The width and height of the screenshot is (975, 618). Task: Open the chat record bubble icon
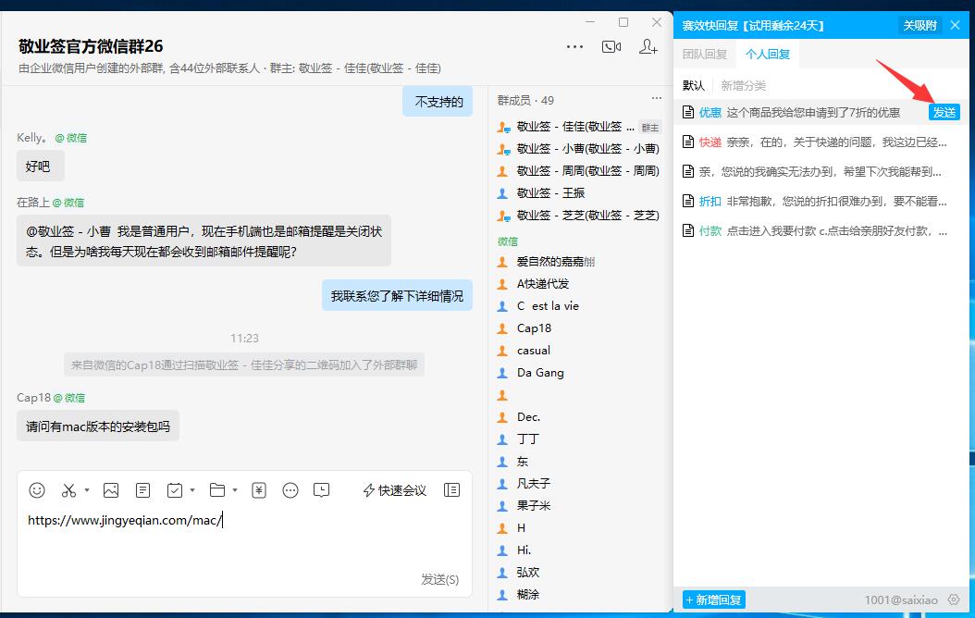click(322, 490)
